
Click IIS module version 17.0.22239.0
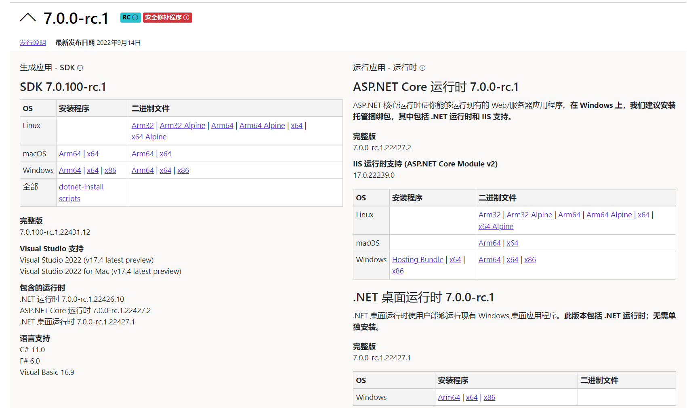click(374, 175)
